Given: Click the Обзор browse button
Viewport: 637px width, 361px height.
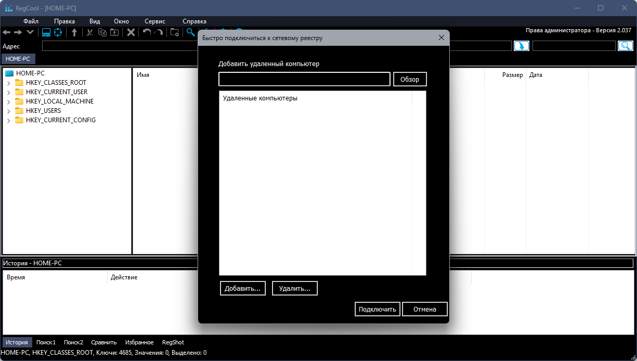Looking at the screenshot, I should pyautogui.click(x=409, y=80).
